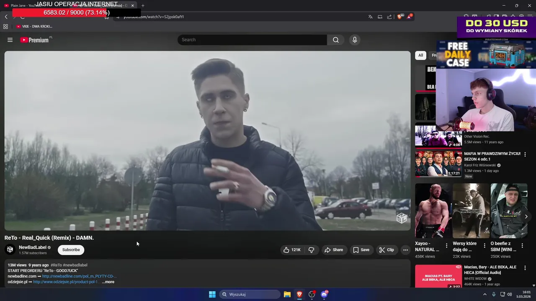Click the tray microphone icon
The height and width of the screenshot is (301, 536).
click(x=494, y=294)
